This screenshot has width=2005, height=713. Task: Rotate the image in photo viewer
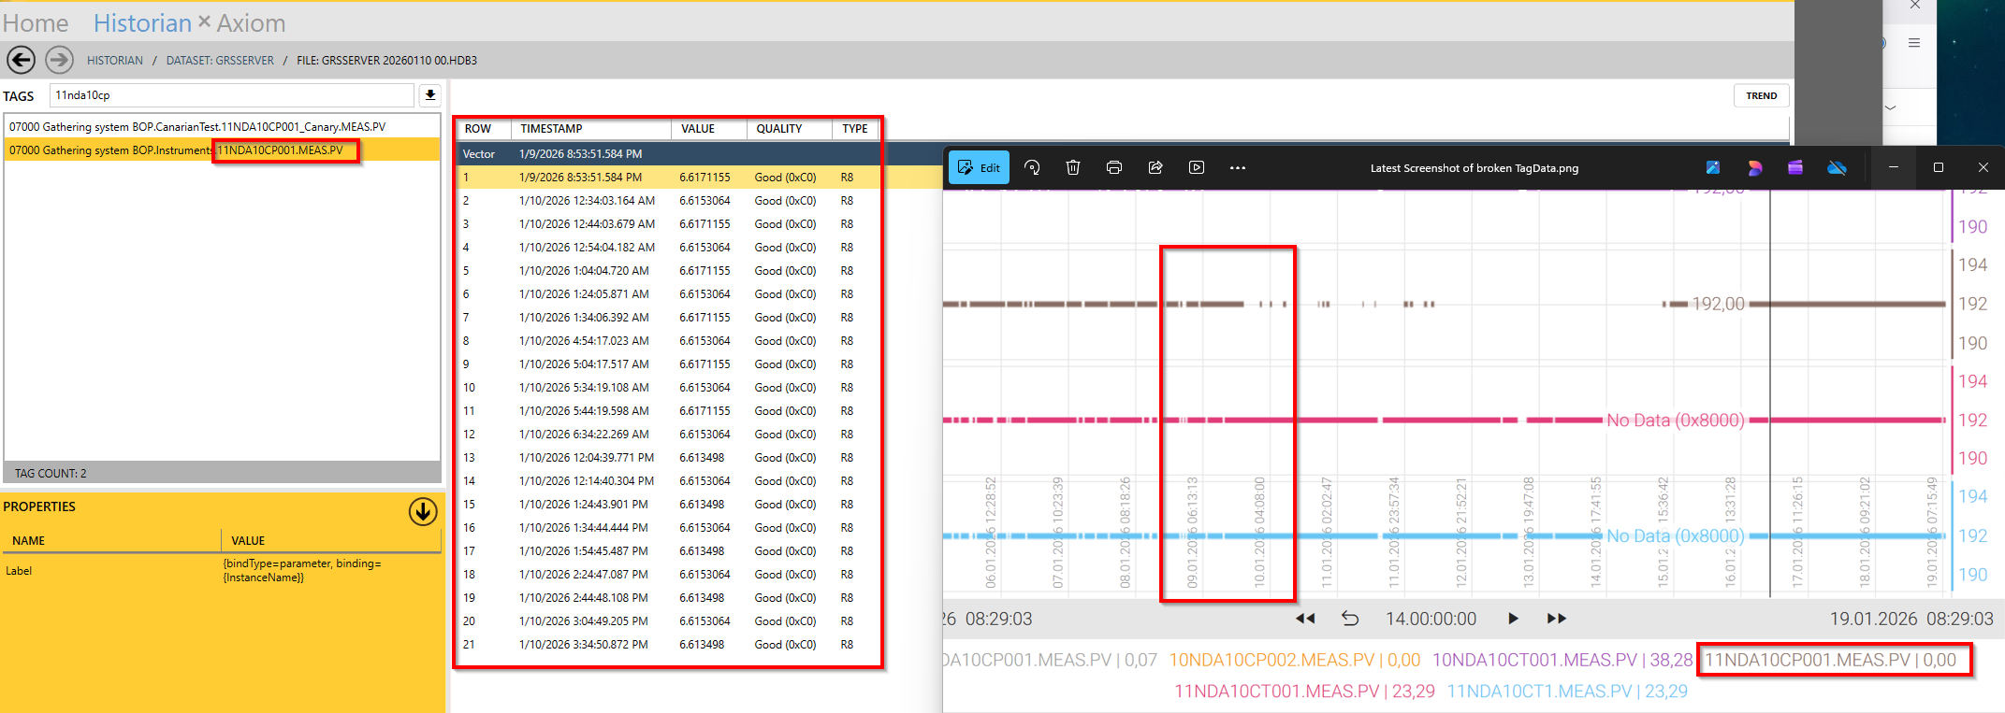coord(1032,167)
